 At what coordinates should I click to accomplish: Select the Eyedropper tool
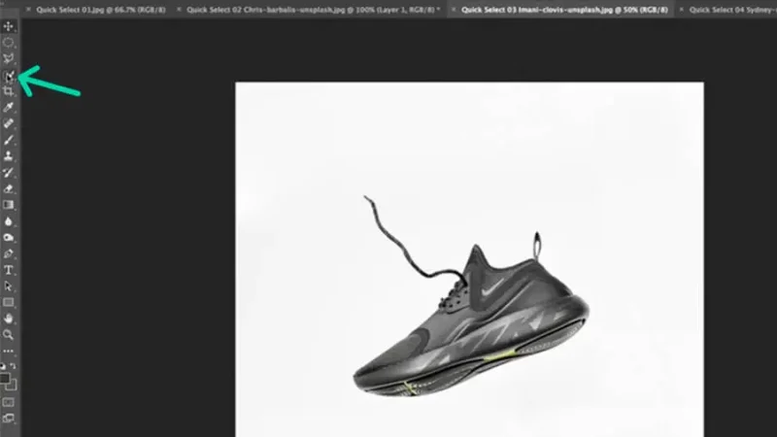tap(8, 107)
